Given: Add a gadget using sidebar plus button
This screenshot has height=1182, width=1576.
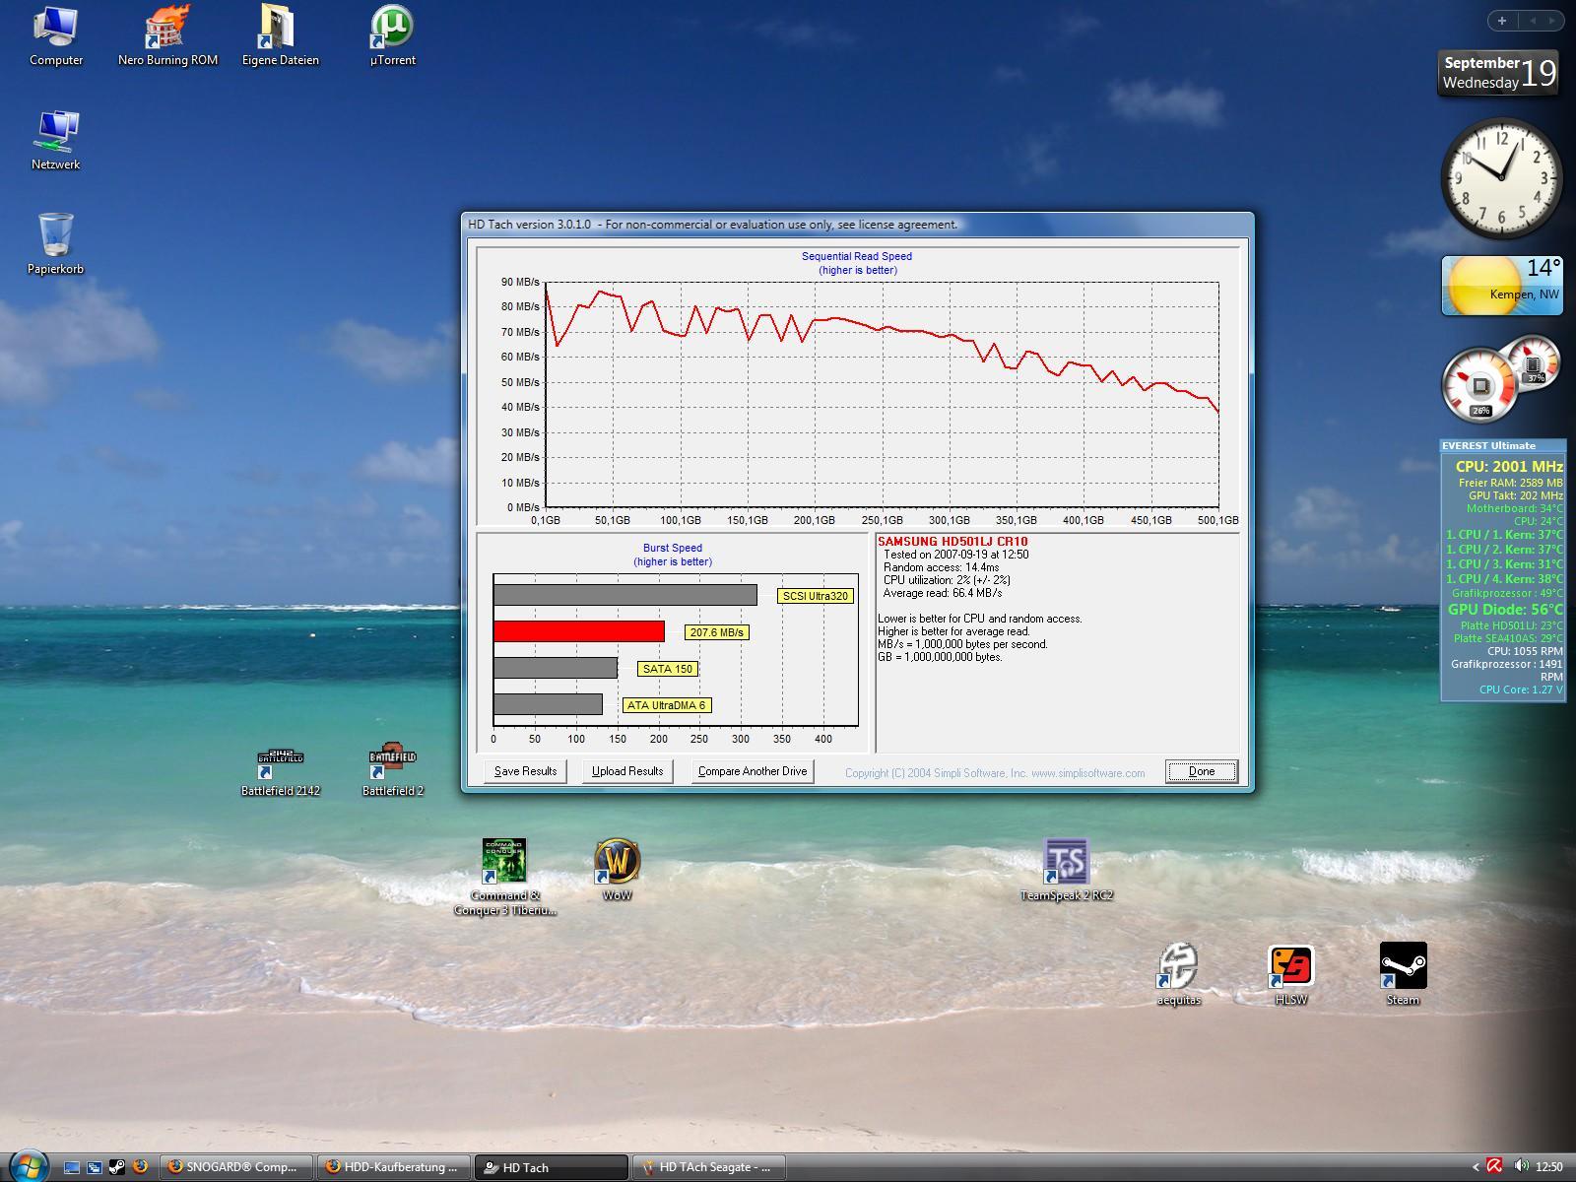Looking at the screenshot, I should coord(1502,20).
